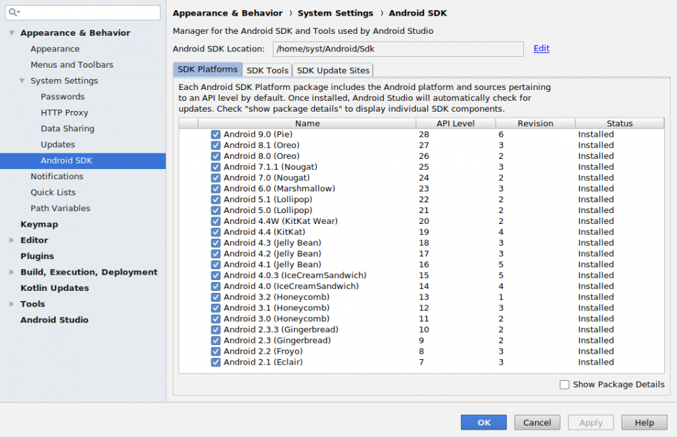Open Menus and Toolbars settings
Image resolution: width=677 pixels, height=437 pixels.
point(72,65)
